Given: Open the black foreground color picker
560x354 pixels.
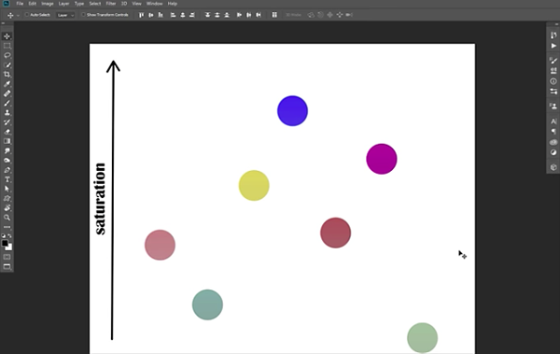Looking at the screenshot, I should [x=5, y=243].
